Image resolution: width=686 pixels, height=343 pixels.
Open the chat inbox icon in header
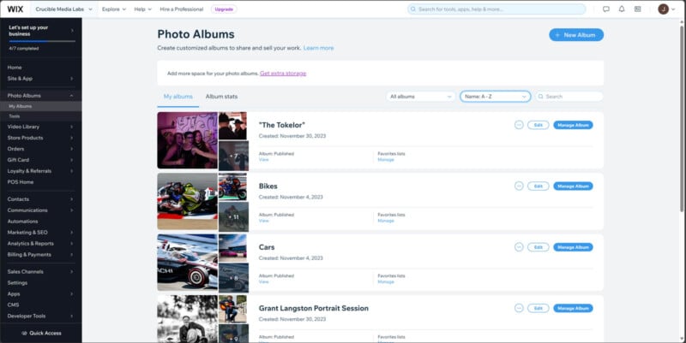(x=605, y=9)
